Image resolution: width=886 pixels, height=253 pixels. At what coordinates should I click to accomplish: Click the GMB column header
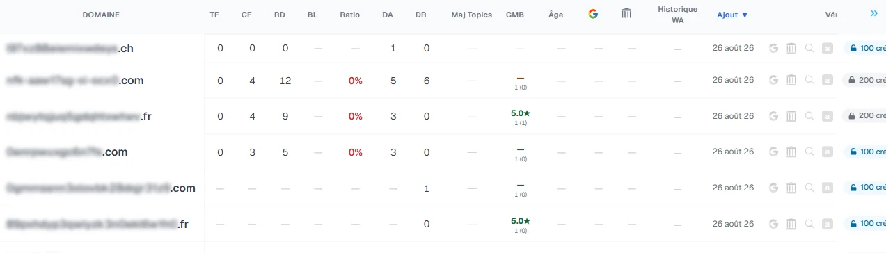click(516, 15)
